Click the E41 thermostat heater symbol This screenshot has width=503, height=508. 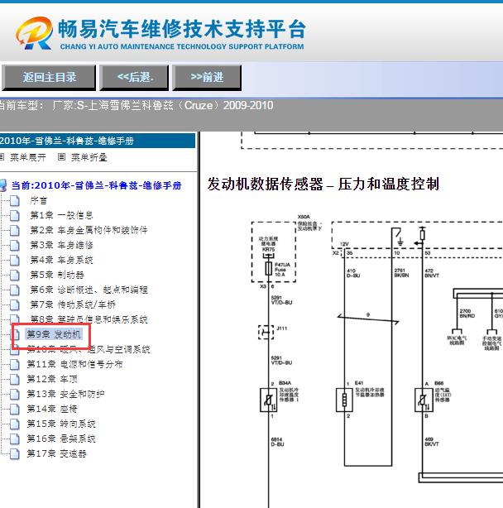(344, 400)
